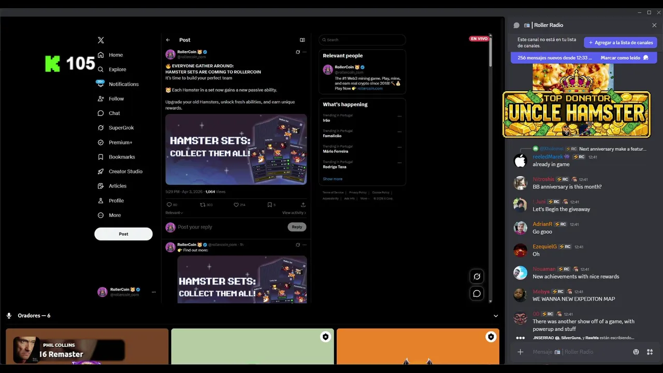This screenshot has width=663, height=373.
Task: Click the More circle icon in sidebar
Action: click(101, 215)
